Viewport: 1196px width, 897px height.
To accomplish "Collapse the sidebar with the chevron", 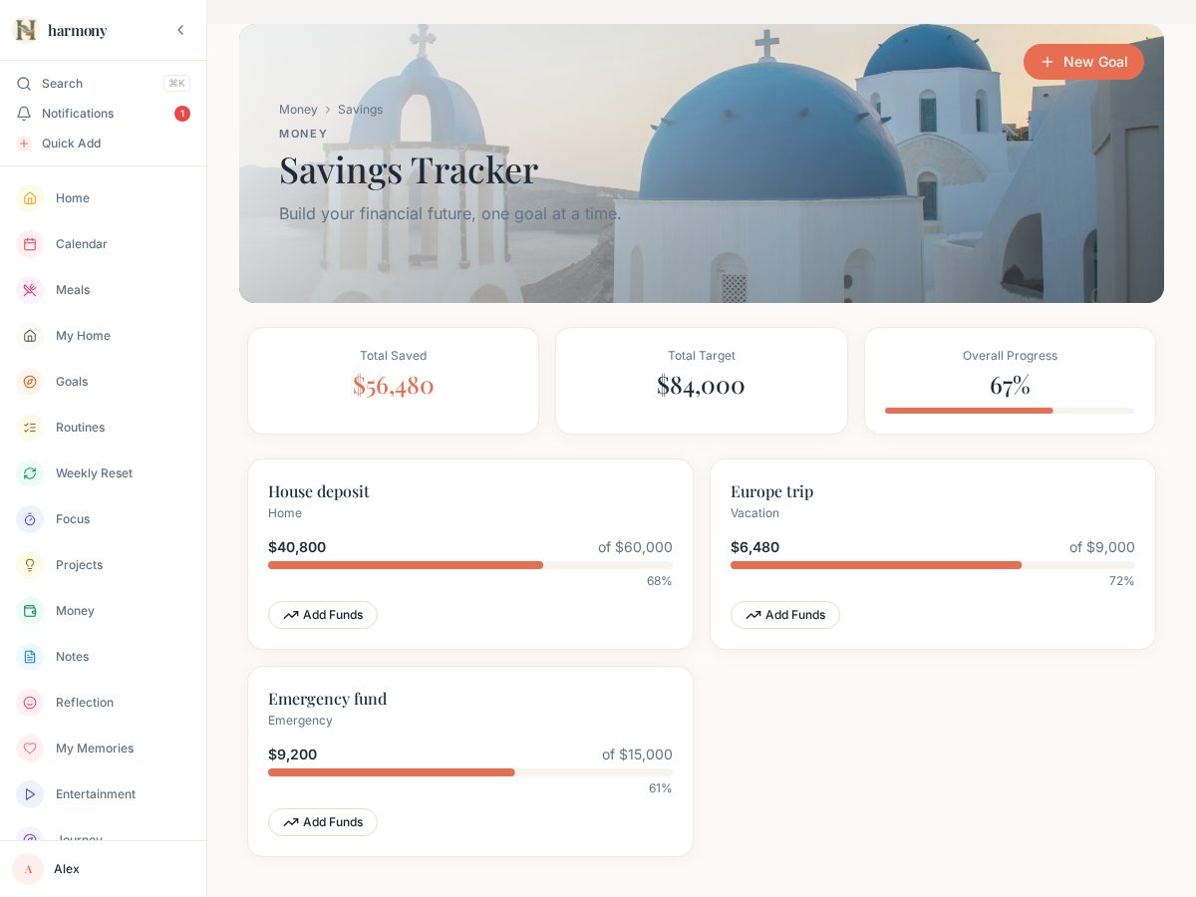I will pos(180,30).
